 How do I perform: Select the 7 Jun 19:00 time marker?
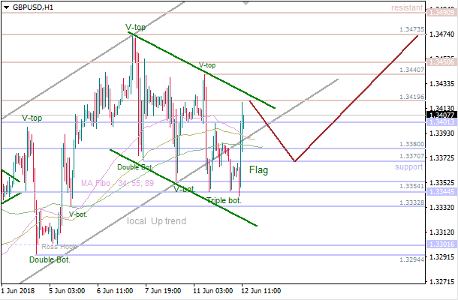click(162, 289)
